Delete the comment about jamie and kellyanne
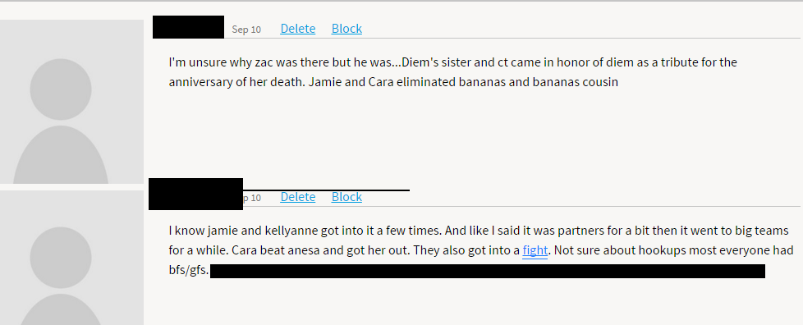 297,197
